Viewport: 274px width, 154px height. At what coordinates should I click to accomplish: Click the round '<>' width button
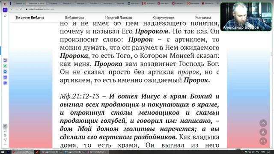click(263, 141)
